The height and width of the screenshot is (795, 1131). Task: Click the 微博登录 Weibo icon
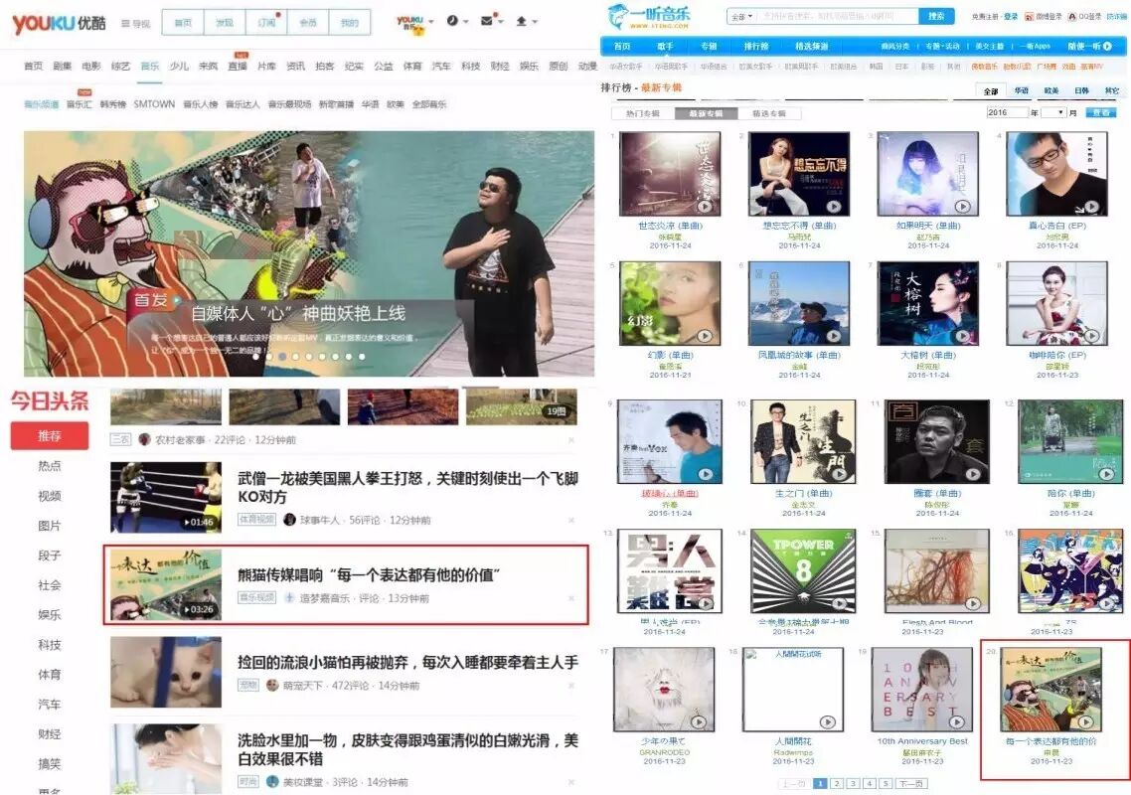click(x=1030, y=16)
